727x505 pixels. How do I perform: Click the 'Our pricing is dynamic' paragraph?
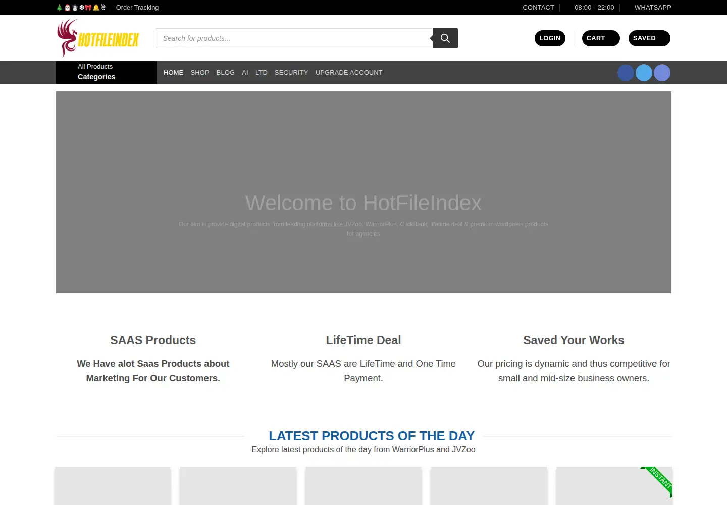point(574,371)
